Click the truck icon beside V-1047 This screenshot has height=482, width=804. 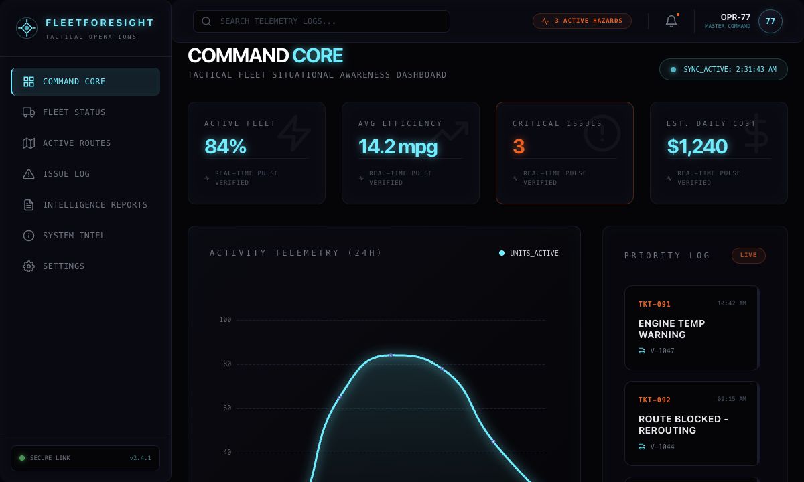(642, 351)
